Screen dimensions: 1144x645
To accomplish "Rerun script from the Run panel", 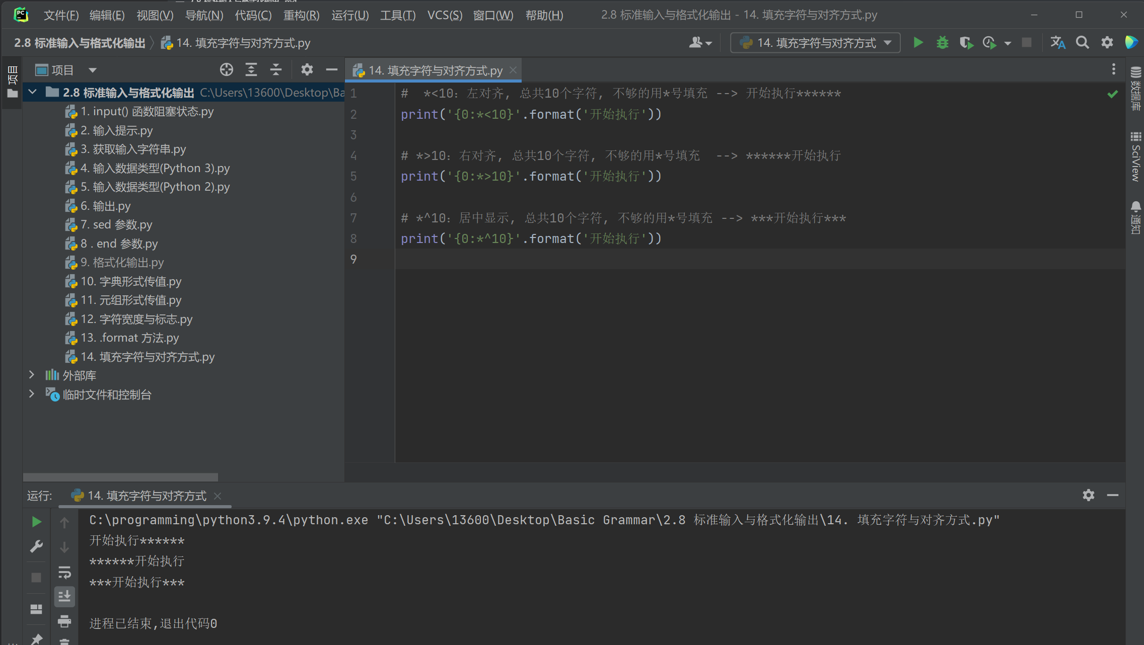I will pyautogui.click(x=36, y=522).
